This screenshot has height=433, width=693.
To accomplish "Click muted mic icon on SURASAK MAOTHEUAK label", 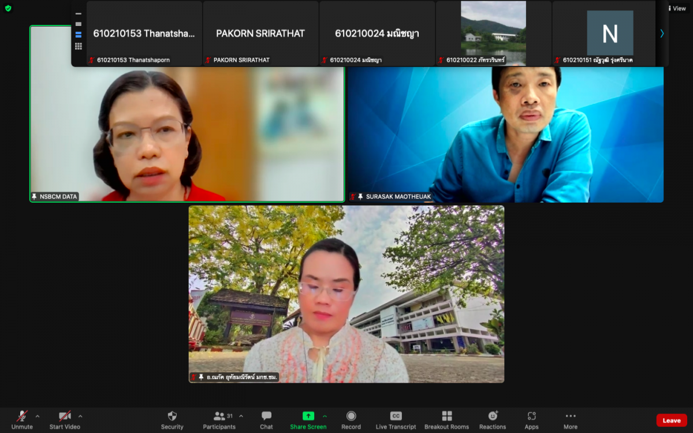I will (x=352, y=197).
